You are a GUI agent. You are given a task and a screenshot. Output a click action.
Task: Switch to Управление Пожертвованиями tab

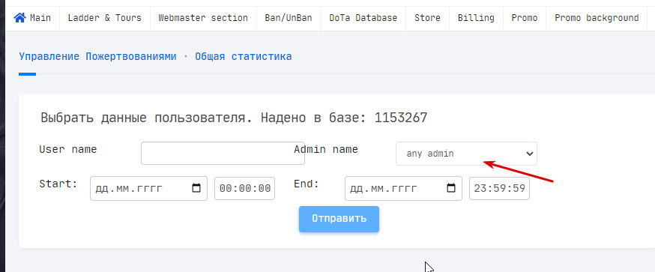coord(97,56)
